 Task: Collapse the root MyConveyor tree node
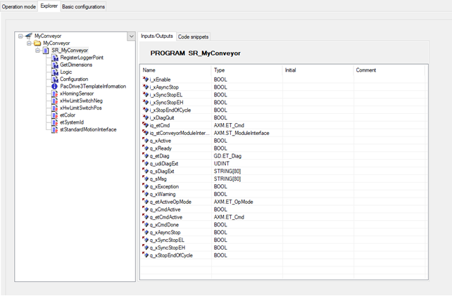[20, 35]
